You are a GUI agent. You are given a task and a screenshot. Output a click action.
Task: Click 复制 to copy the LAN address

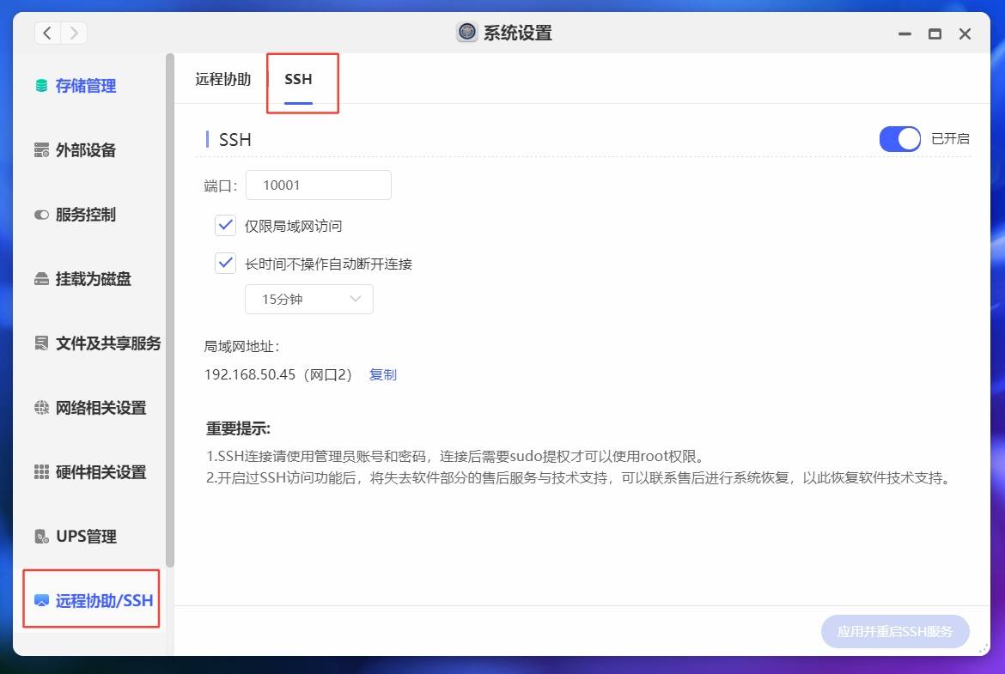[382, 374]
